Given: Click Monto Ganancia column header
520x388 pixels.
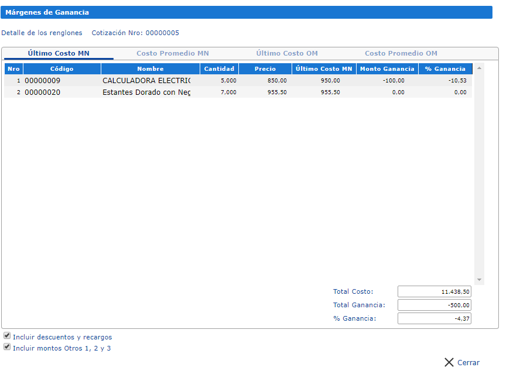Looking at the screenshot, I should 386,69.
